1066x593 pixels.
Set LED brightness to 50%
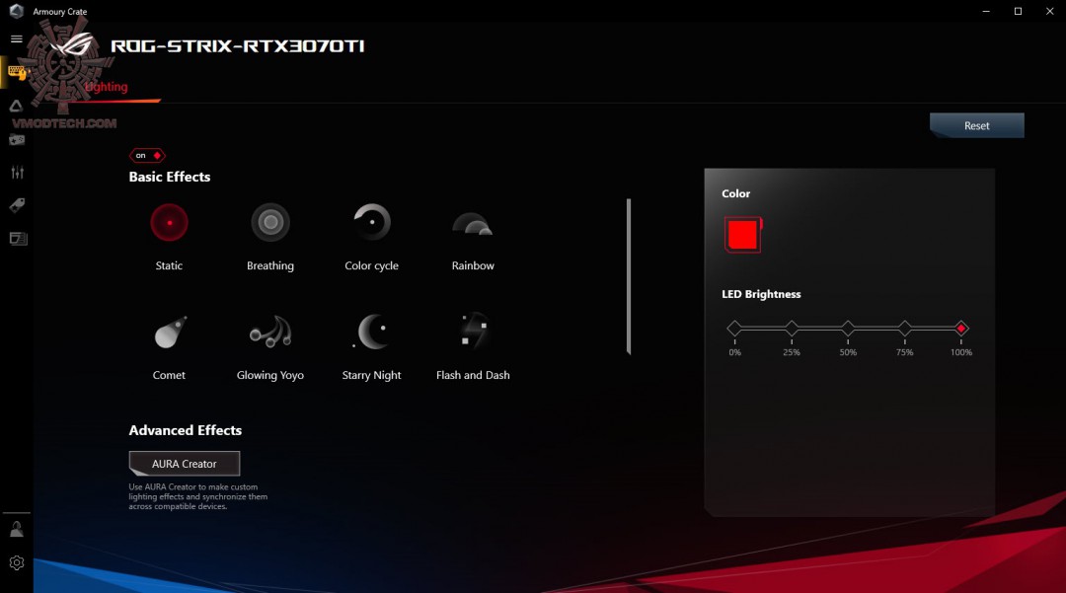click(x=848, y=329)
